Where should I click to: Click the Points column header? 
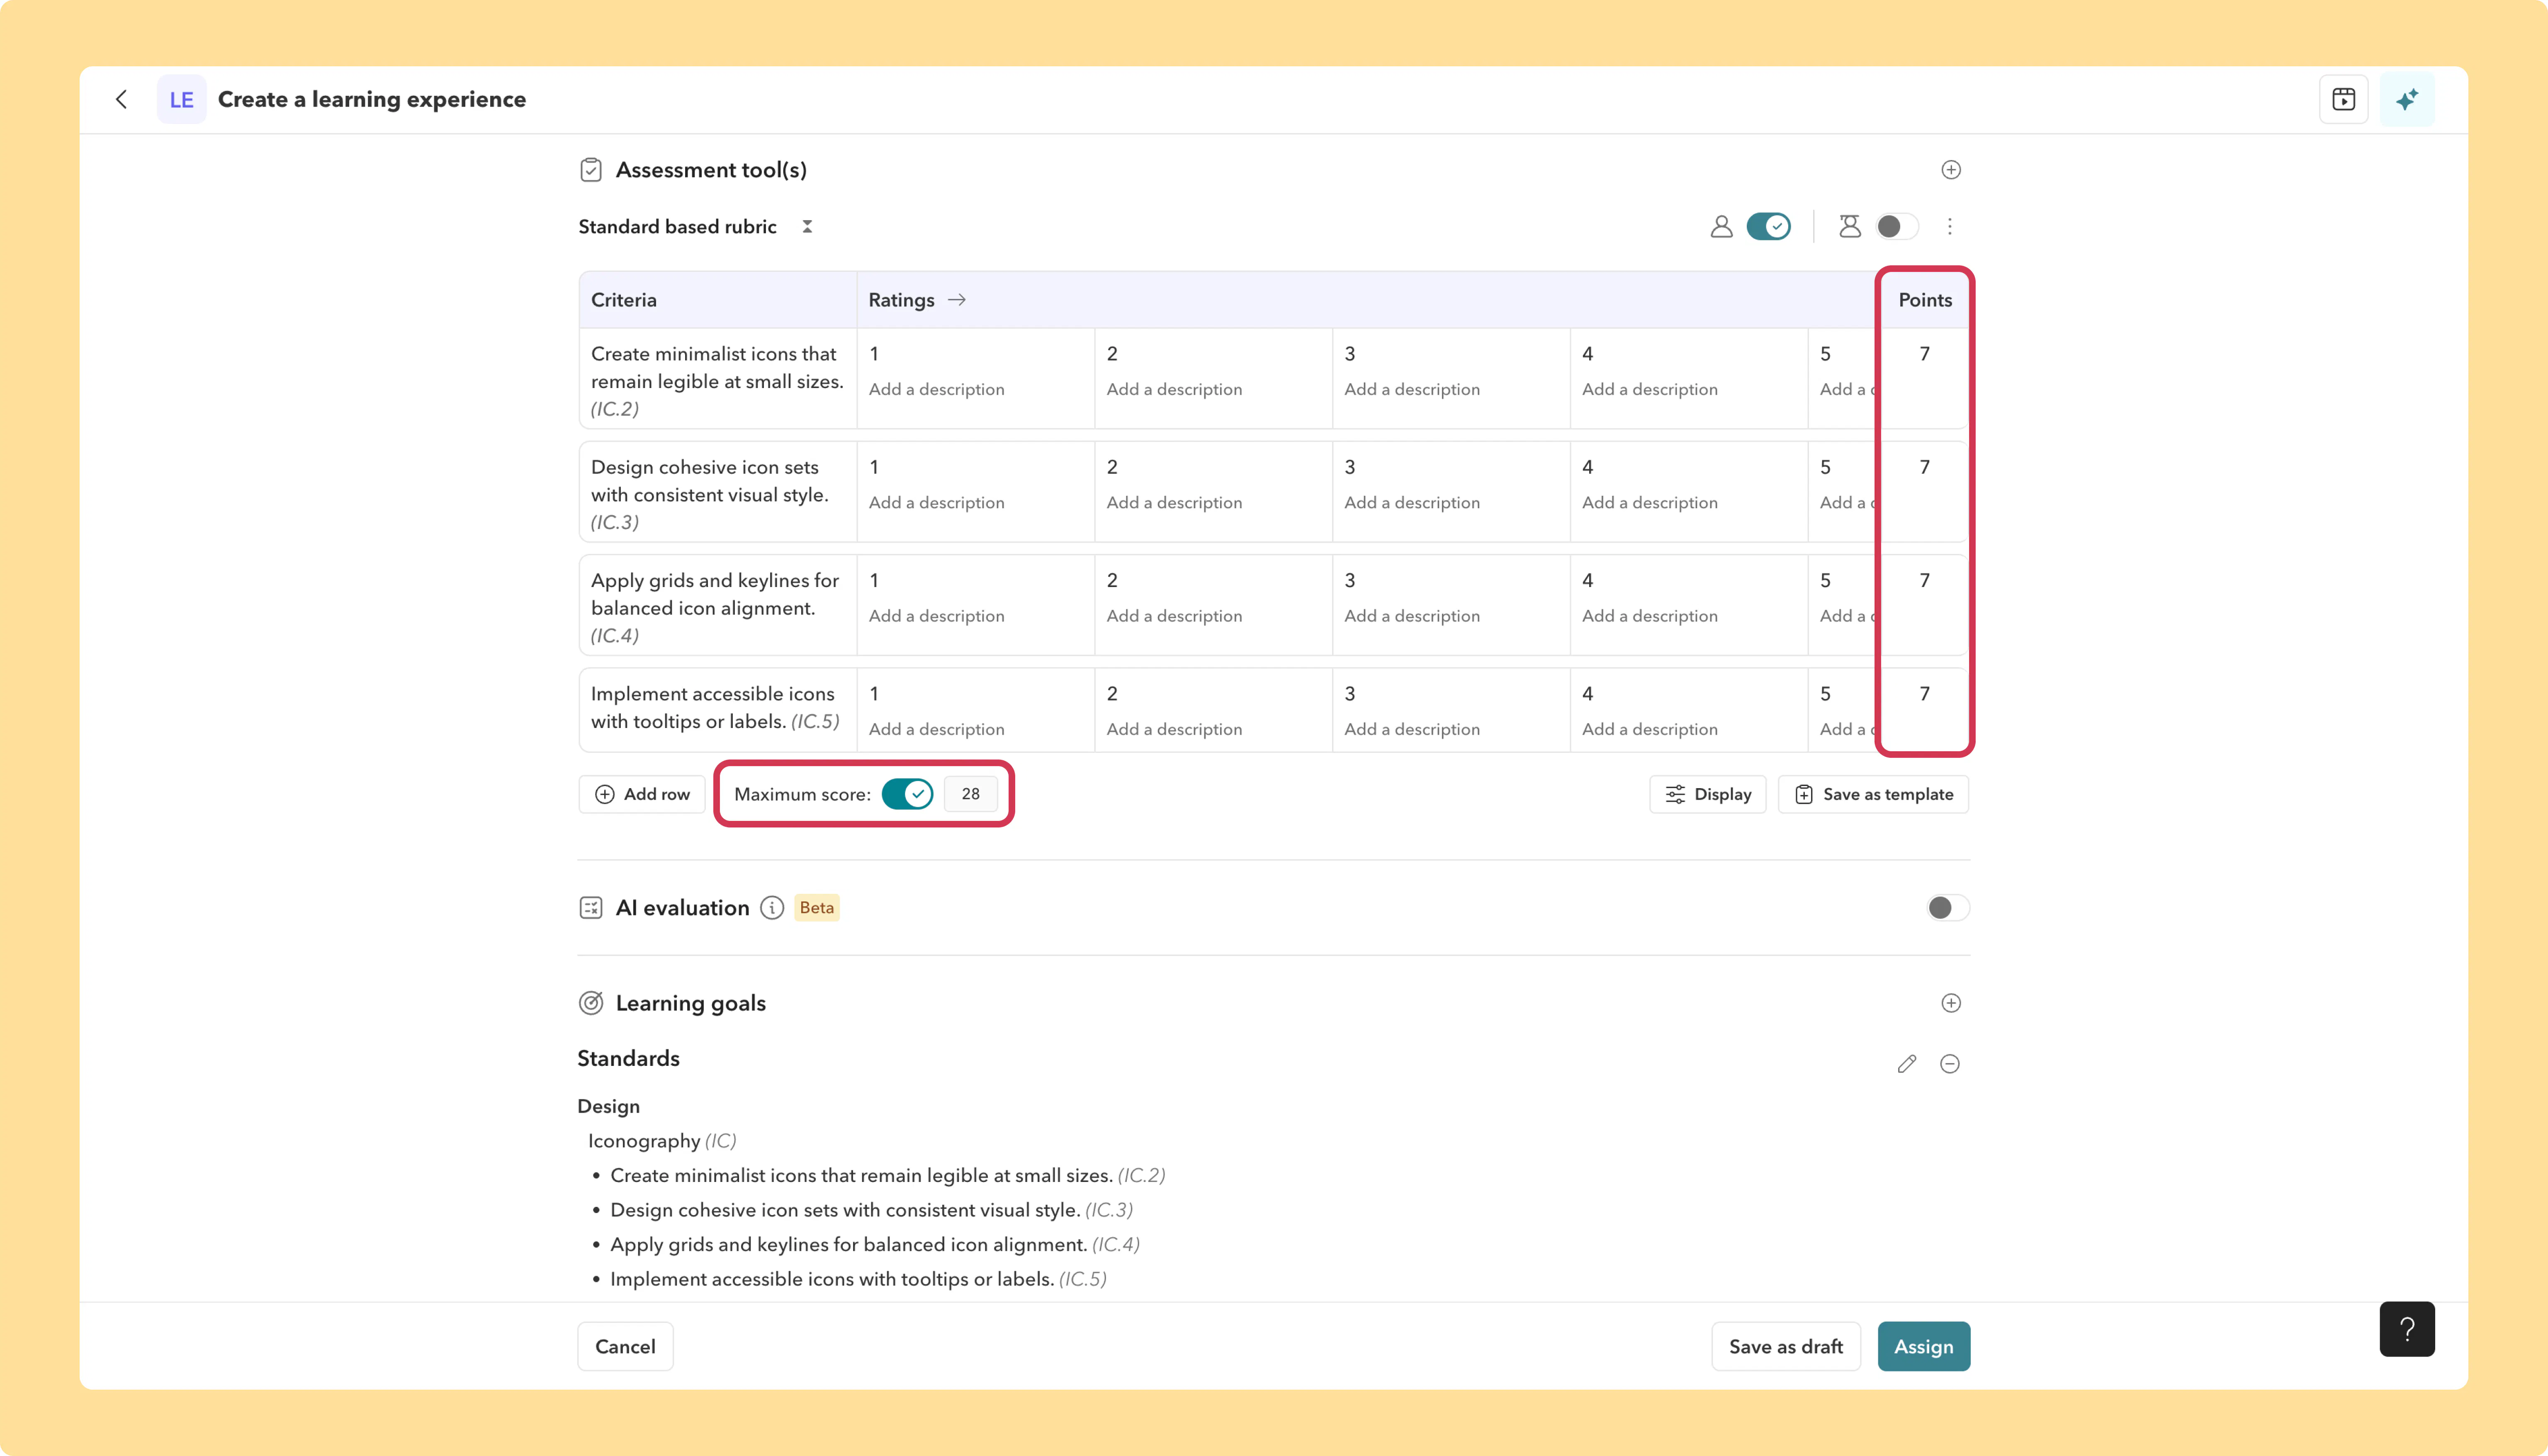pos(1925,300)
